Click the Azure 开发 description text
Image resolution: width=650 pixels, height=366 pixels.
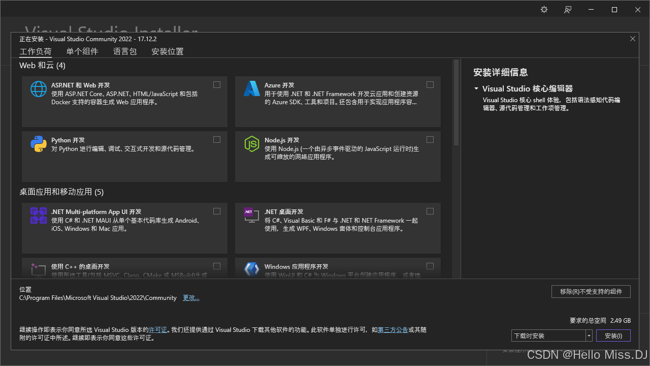(341, 98)
